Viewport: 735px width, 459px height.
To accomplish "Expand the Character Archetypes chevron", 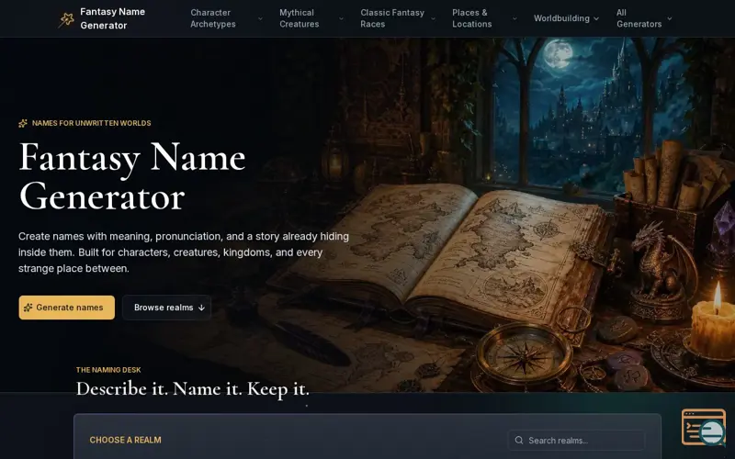I will (x=260, y=18).
